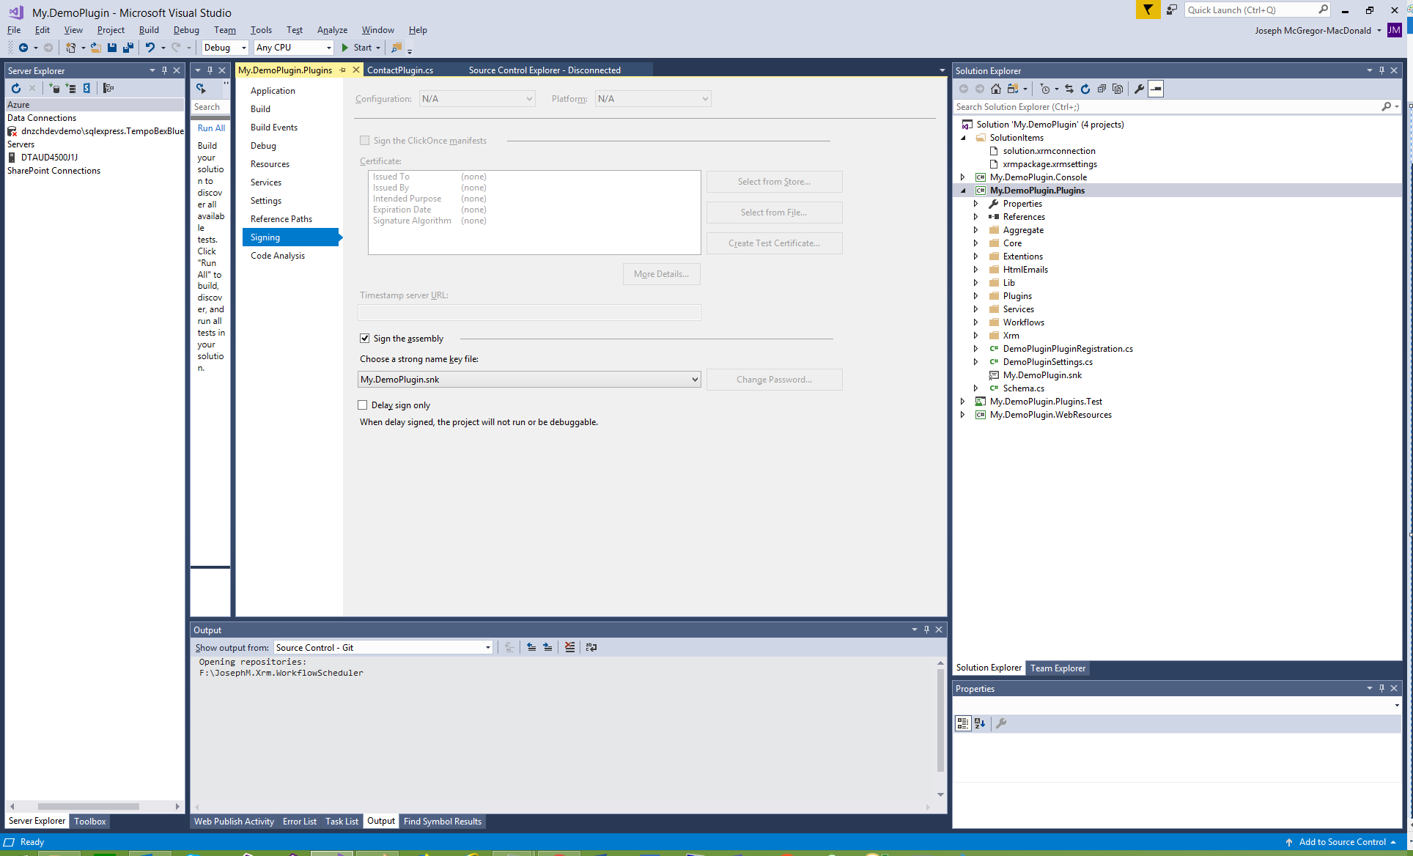Click the Clear All output icon

569,647
